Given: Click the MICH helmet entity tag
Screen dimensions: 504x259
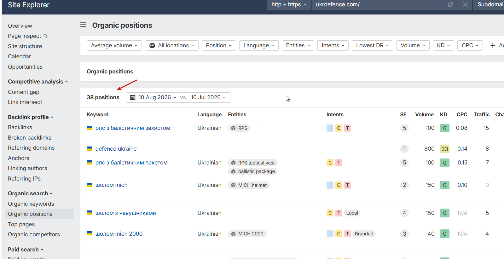Looking at the screenshot, I should [249, 185].
